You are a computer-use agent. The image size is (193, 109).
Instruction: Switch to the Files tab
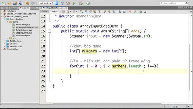pyautogui.click(x=4, y=8)
